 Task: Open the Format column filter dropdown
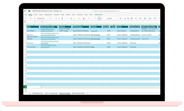tap(129, 27)
